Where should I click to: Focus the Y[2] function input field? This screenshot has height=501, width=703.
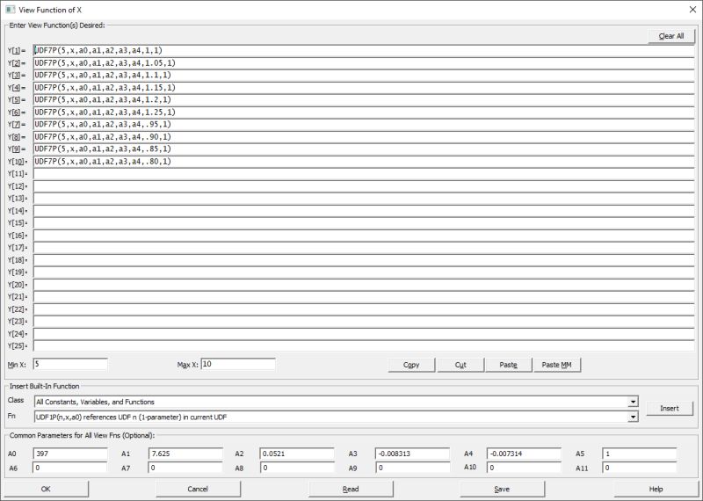[364, 63]
